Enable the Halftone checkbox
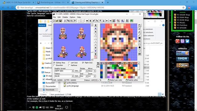Image resolution: width=197 pixels, height=111 pixels. click(73, 65)
